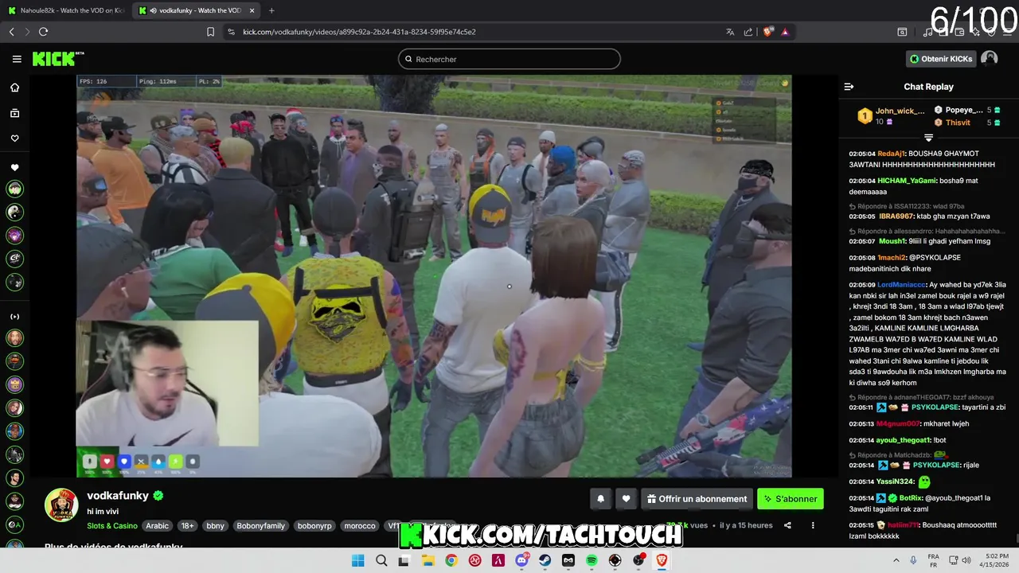Collapse the Chat Replay panel arrow icon
The height and width of the screenshot is (573, 1019).
pyautogui.click(x=849, y=87)
